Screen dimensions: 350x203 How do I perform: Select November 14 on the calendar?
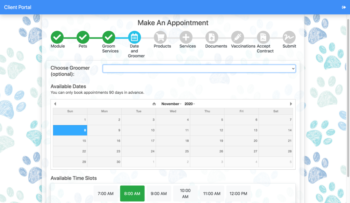pos(276,130)
